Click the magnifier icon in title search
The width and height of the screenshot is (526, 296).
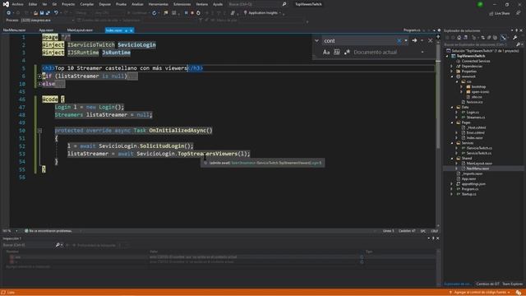[x=284, y=4]
